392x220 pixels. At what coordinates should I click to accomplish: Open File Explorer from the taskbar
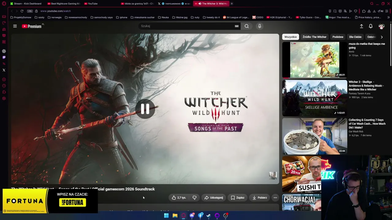pyautogui.click(x=175, y=216)
